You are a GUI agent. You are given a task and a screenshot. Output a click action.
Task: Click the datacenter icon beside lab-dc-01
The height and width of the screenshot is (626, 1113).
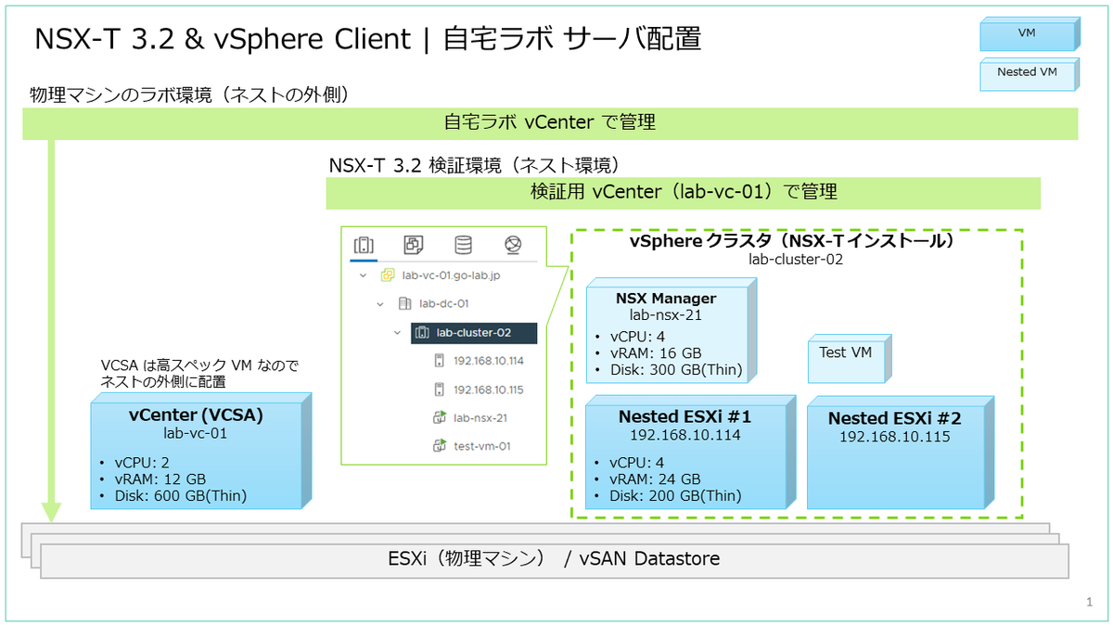(x=404, y=303)
